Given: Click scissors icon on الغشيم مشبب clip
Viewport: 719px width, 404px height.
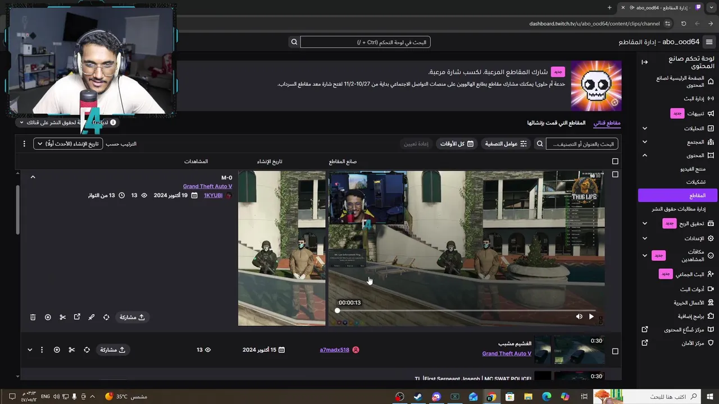Looking at the screenshot, I should pos(72,350).
